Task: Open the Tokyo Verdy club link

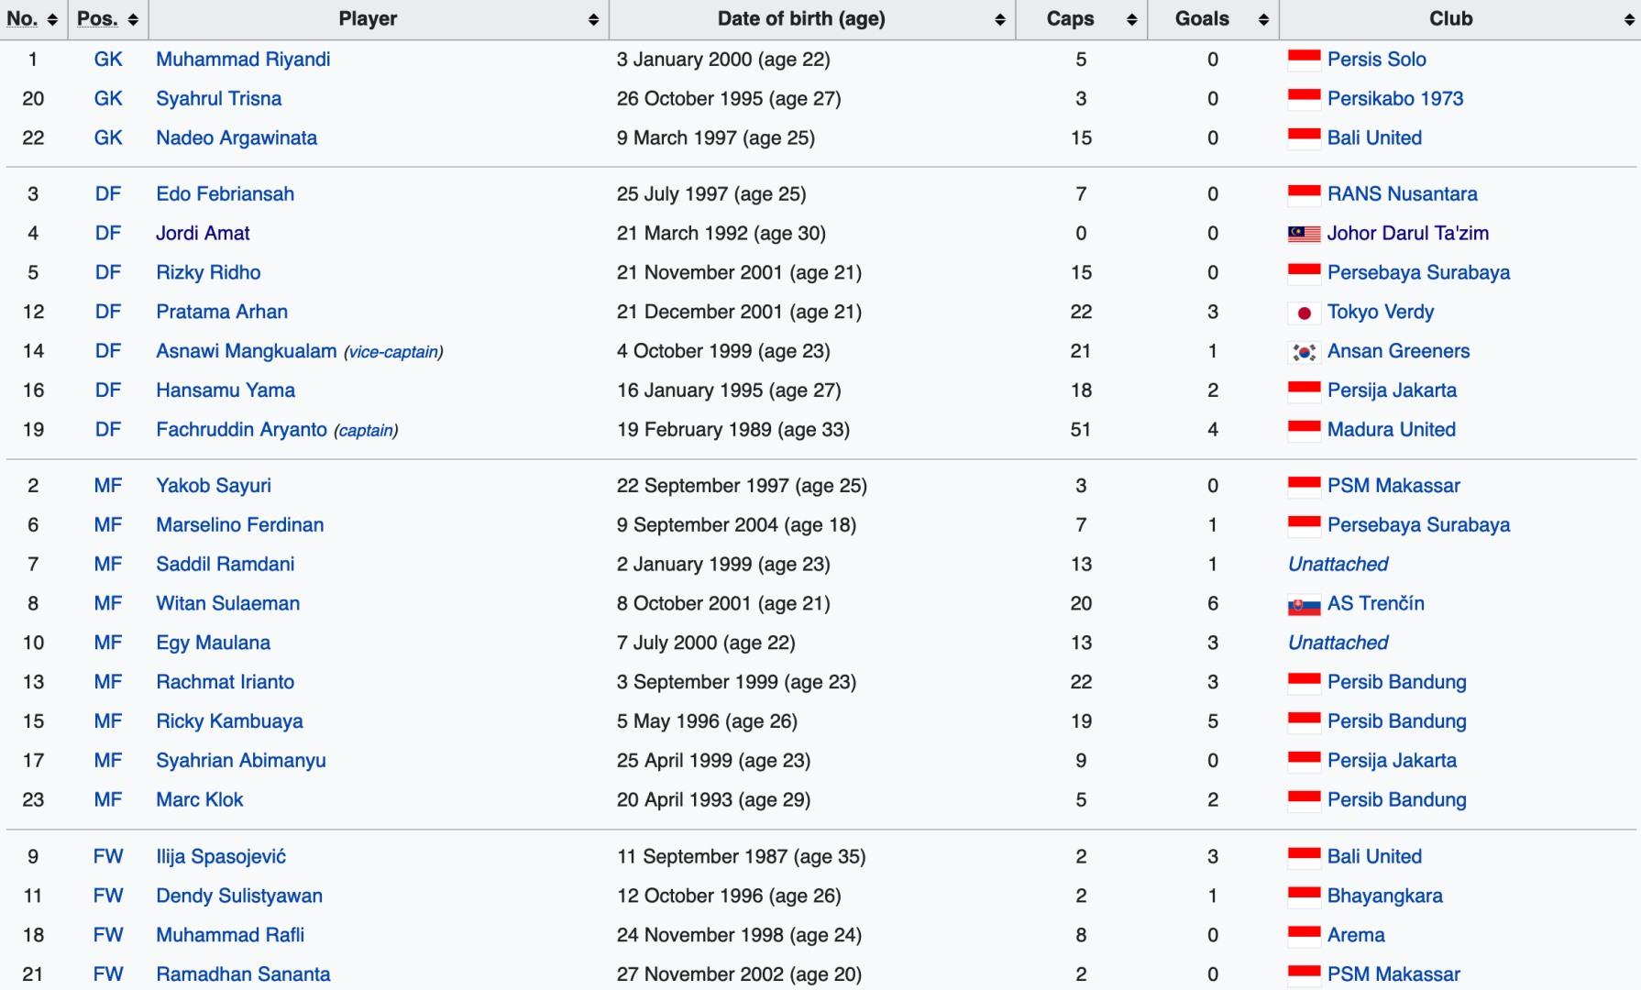Action: coord(1381,313)
